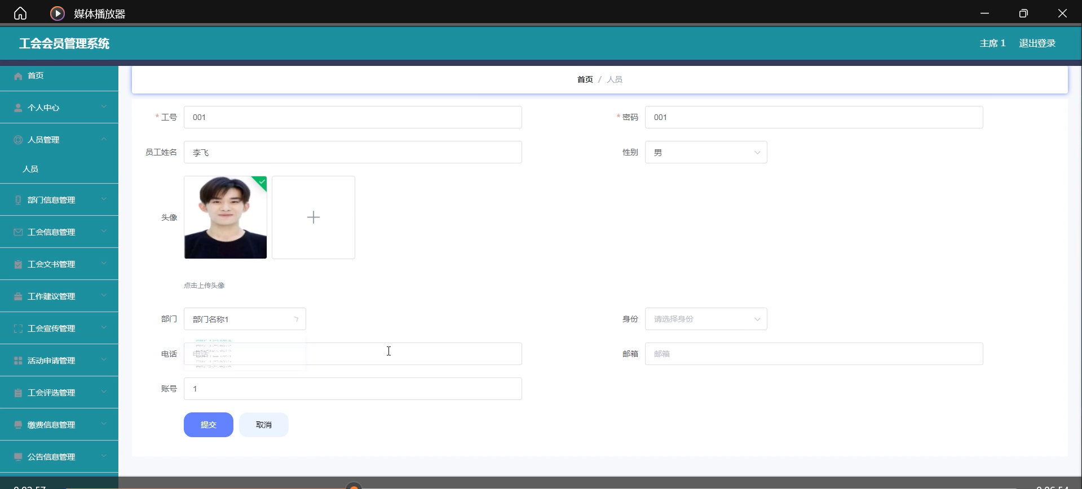Expand the 个人中心 menu chevron
This screenshot has height=489, width=1082.
tap(104, 107)
